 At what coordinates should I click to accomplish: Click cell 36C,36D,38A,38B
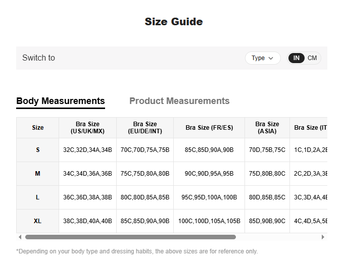point(87,197)
